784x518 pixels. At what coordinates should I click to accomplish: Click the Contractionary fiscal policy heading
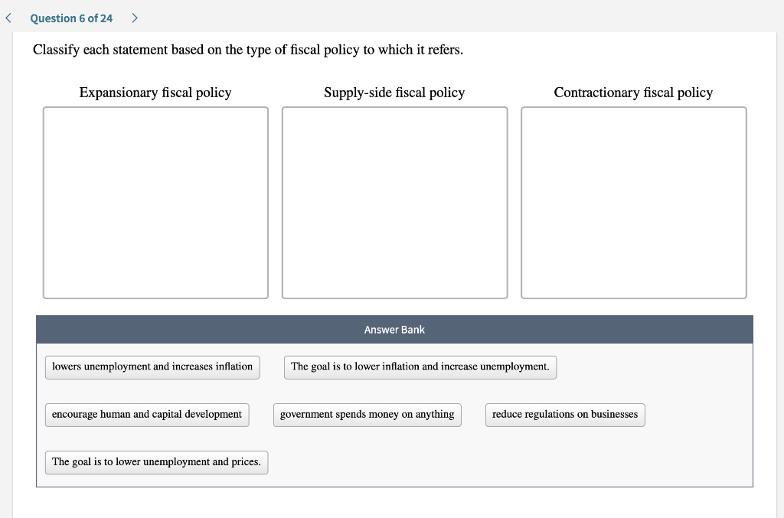pyautogui.click(x=633, y=93)
